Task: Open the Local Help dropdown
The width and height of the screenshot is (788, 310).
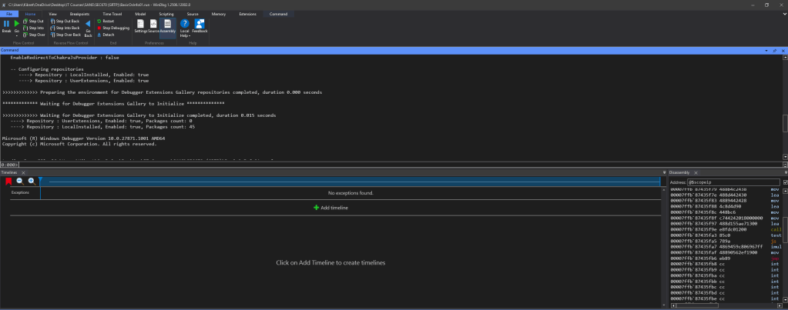Action: pos(185,28)
